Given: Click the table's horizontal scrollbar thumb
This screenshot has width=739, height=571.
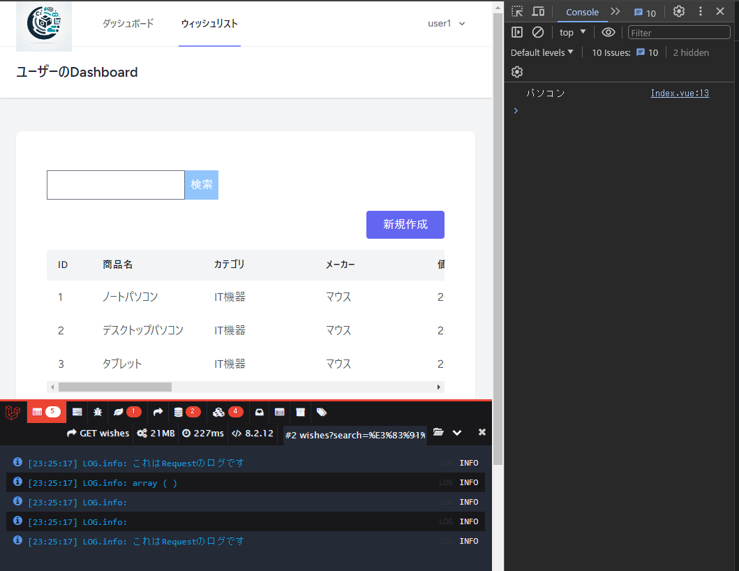Looking at the screenshot, I should pos(115,387).
